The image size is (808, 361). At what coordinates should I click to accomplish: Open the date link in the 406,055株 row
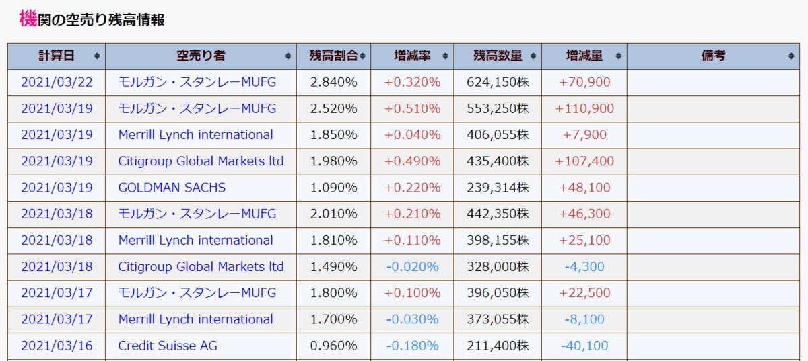(x=57, y=134)
